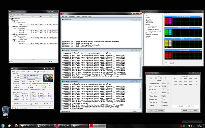The image size is (205, 128).
Task: Open the Memory tab in CPU-Z
Action: [30, 72]
